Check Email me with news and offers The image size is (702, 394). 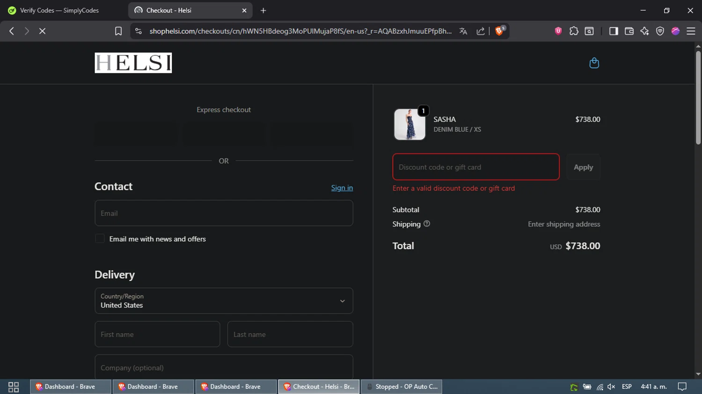(x=100, y=239)
